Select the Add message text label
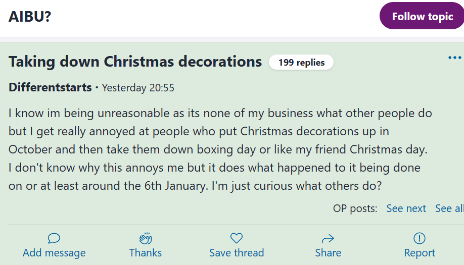Image resolution: width=464 pixels, height=265 pixels. click(x=54, y=253)
